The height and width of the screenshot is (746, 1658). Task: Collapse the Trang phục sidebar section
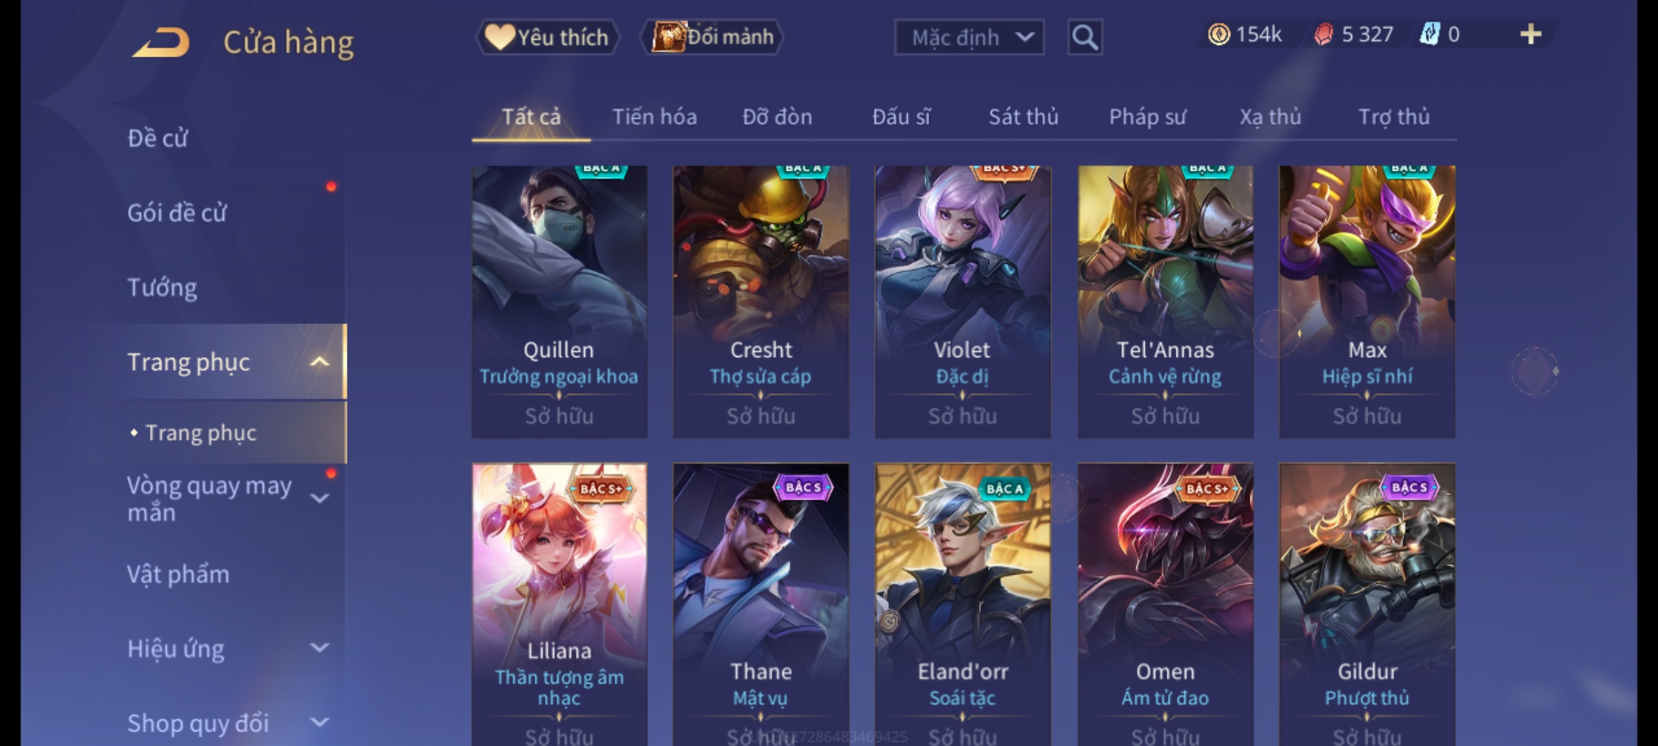coord(319,362)
